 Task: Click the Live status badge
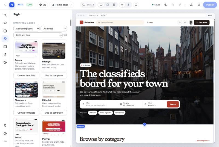30,5
